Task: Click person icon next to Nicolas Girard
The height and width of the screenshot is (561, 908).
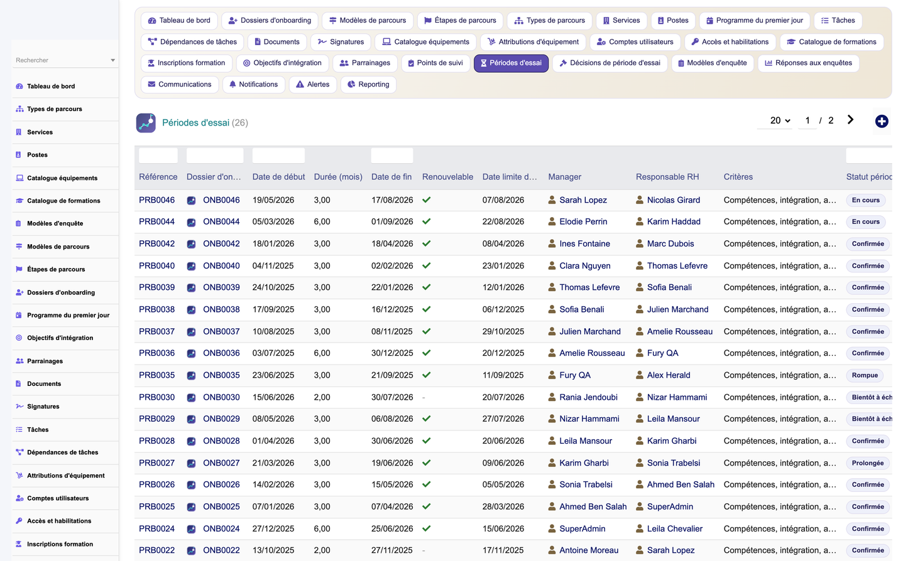Action: pyautogui.click(x=640, y=200)
